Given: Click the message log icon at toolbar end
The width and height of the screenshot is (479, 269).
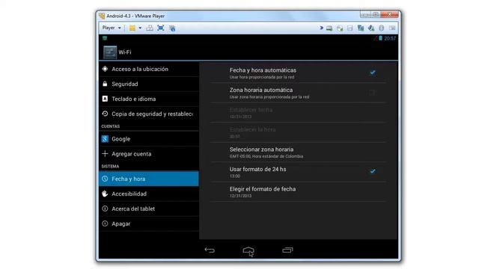Looking at the screenshot, I should coord(392,28).
